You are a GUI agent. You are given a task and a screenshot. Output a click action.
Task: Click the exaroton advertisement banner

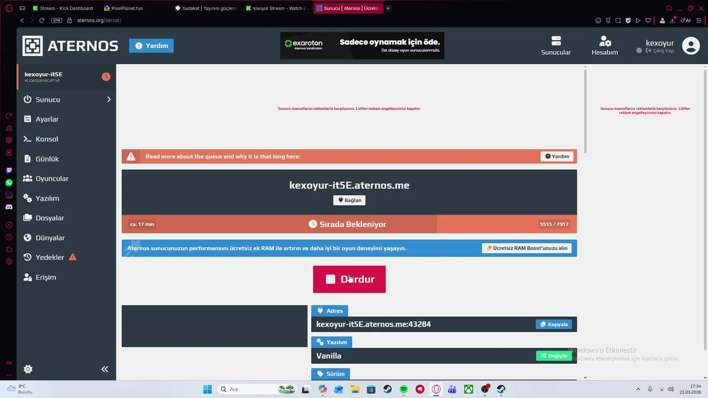coord(362,45)
